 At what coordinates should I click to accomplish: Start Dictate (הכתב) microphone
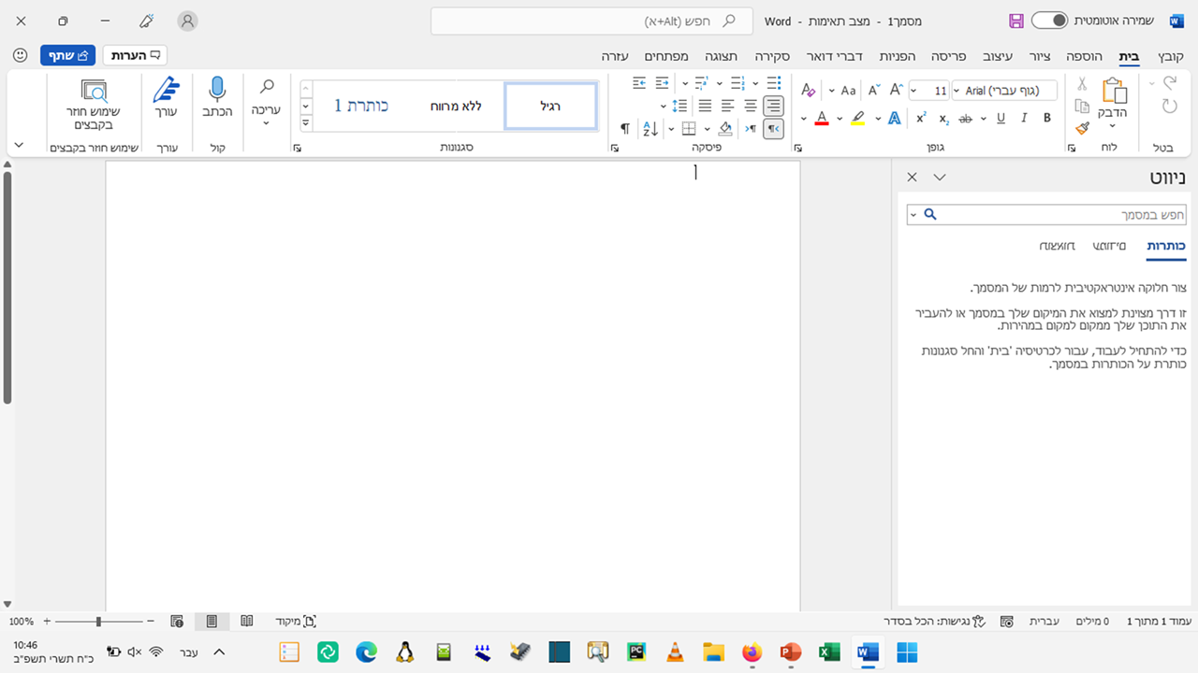click(x=217, y=97)
